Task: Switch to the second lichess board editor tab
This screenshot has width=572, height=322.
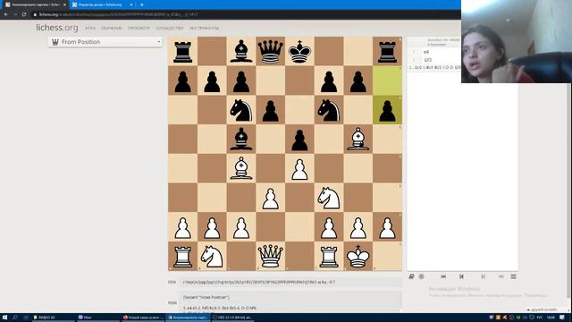Action: [99, 4]
